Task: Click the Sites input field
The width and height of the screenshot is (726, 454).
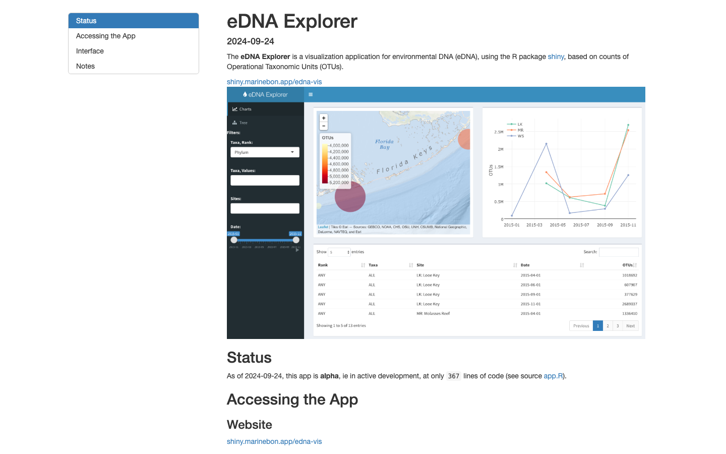Action: 265,208
